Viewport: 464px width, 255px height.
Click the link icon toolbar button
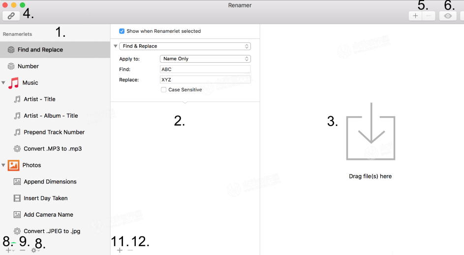[11, 16]
